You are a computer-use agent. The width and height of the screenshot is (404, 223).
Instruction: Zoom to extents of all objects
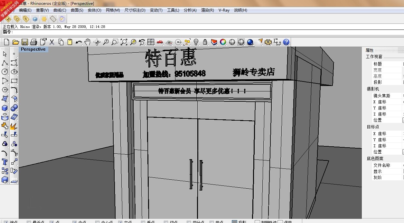(124, 42)
